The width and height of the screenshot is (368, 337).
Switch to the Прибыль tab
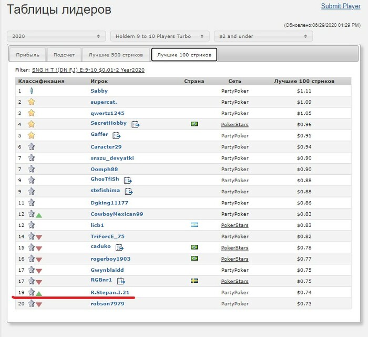point(27,55)
